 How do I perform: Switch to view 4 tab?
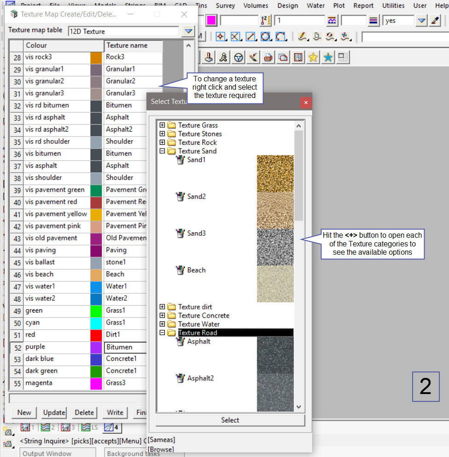[x=111, y=427]
